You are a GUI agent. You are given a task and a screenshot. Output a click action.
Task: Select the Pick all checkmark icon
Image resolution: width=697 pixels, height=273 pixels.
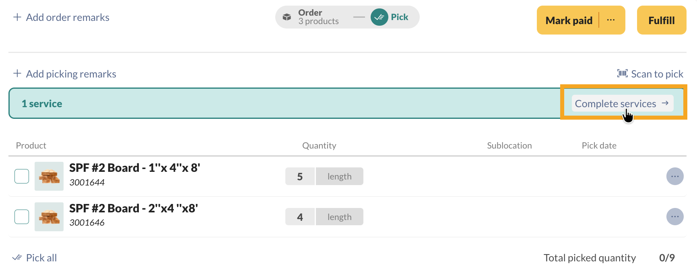[x=16, y=257]
